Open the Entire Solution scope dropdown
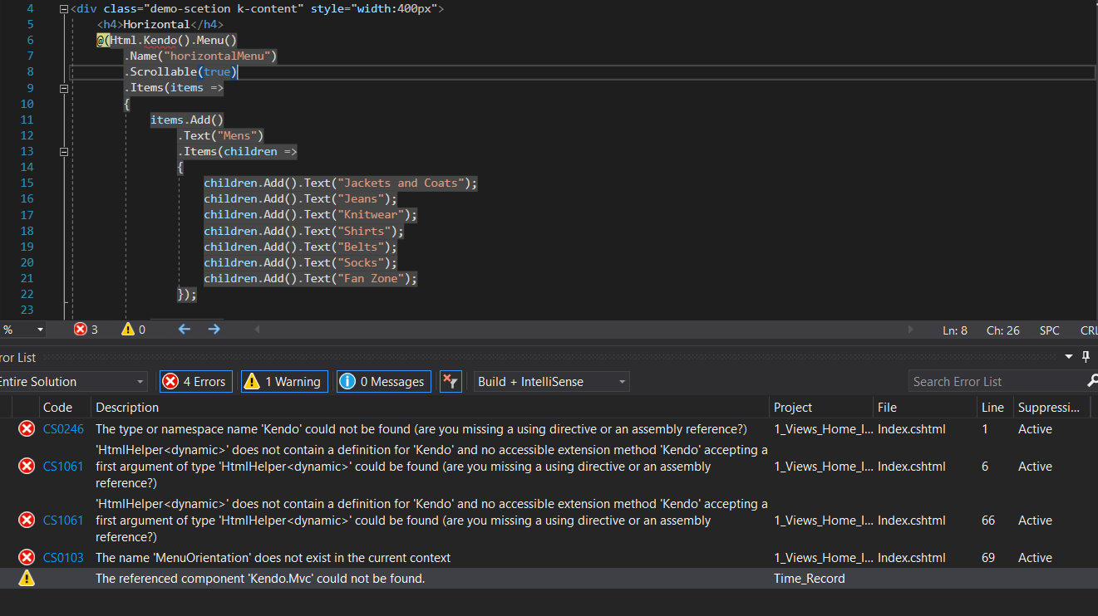Screen dimensions: 1098x616 pos(71,382)
